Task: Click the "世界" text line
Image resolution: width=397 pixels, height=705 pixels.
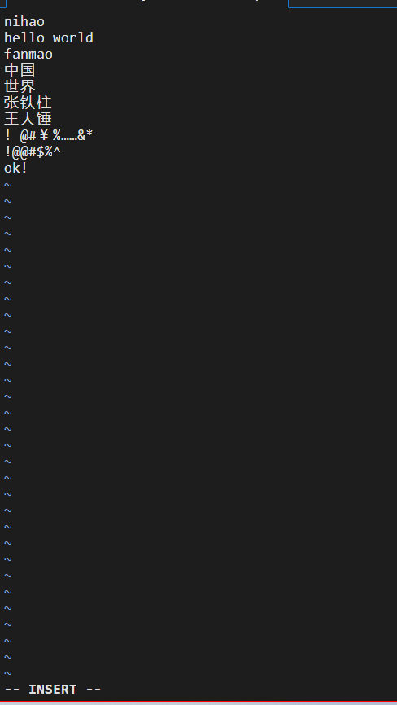Action: [20, 86]
